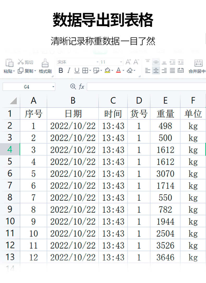Image resolution: width=206 pixels, height=283 pixels.
Task: Click the Paste clipboard icon
Action: (9, 63)
